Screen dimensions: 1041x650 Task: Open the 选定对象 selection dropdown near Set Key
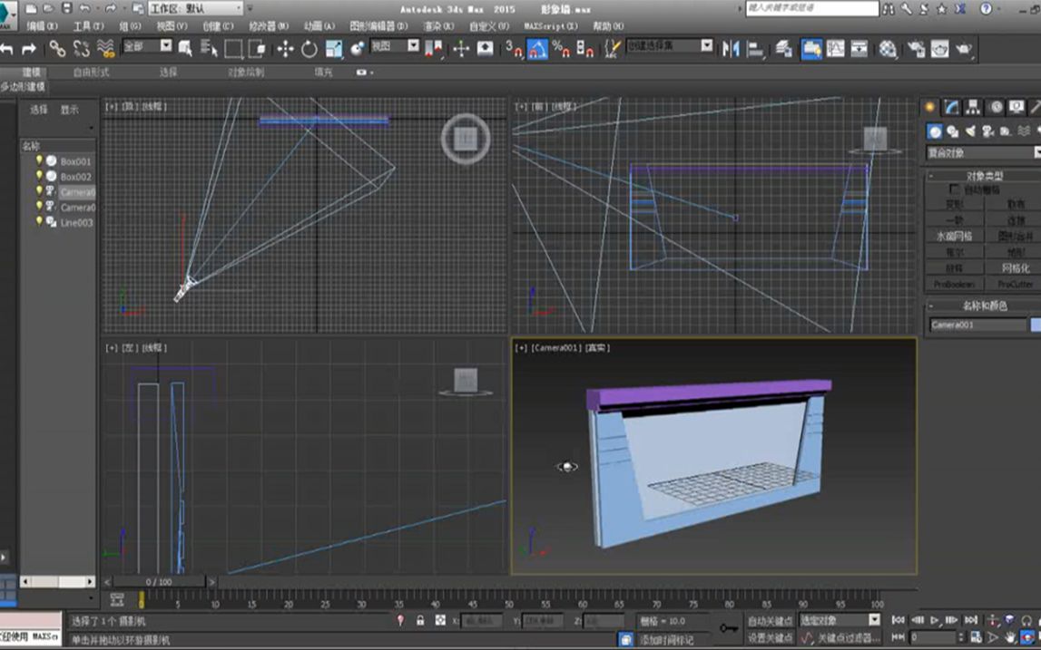844,620
